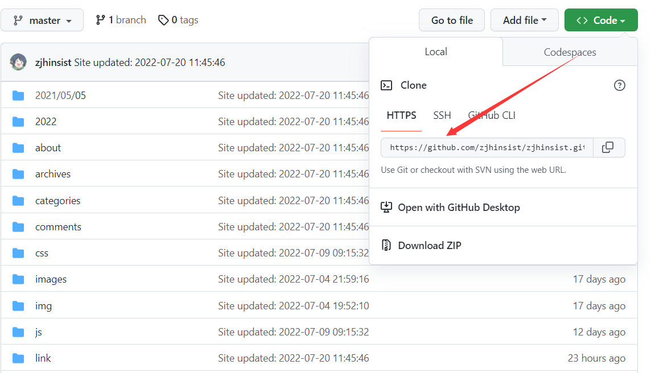Open the master branch dropdown
The image size is (651, 373).
coord(42,20)
